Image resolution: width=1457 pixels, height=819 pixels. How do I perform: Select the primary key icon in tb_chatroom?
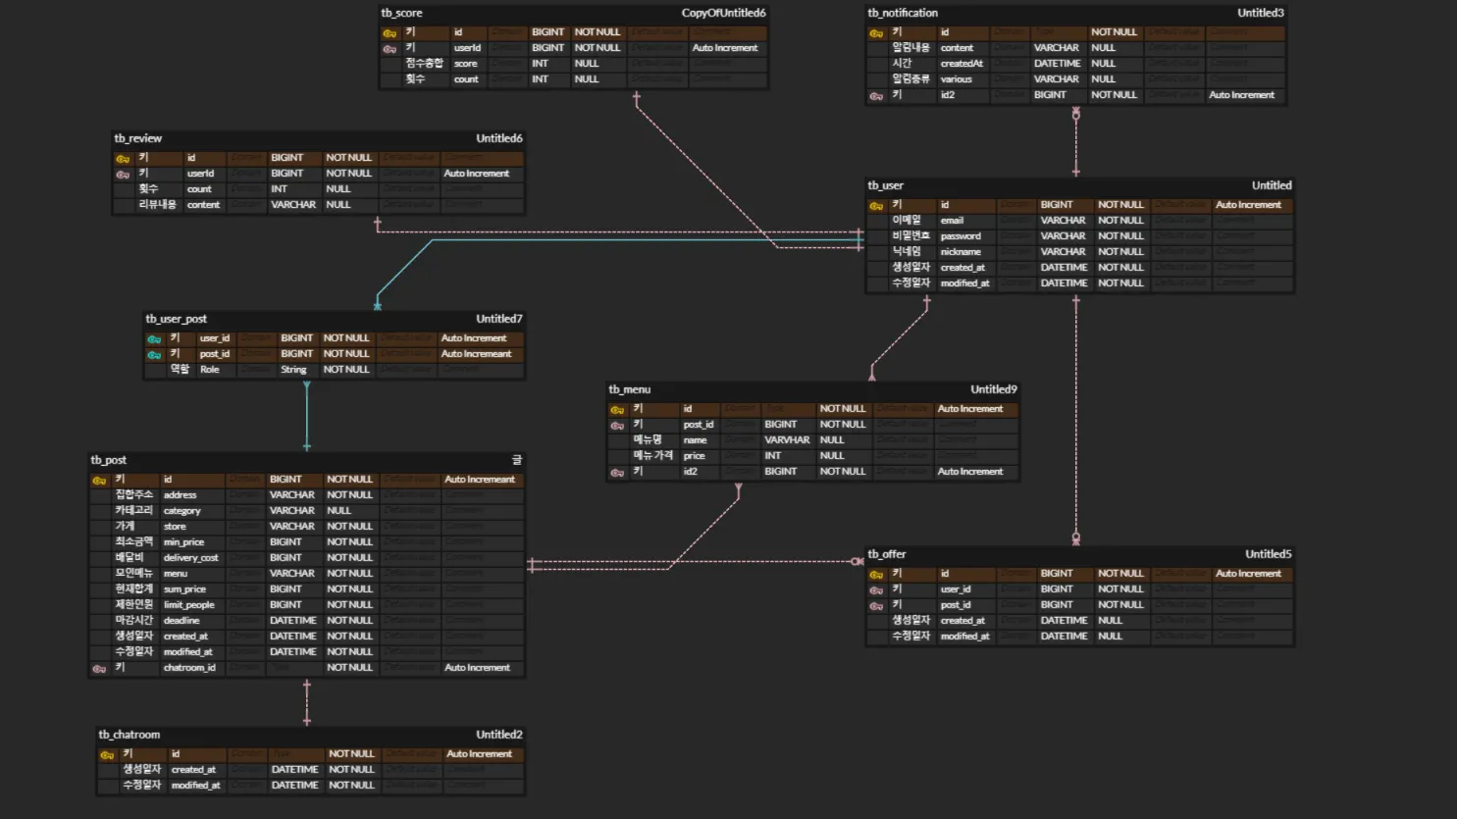[x=107, y=755]
